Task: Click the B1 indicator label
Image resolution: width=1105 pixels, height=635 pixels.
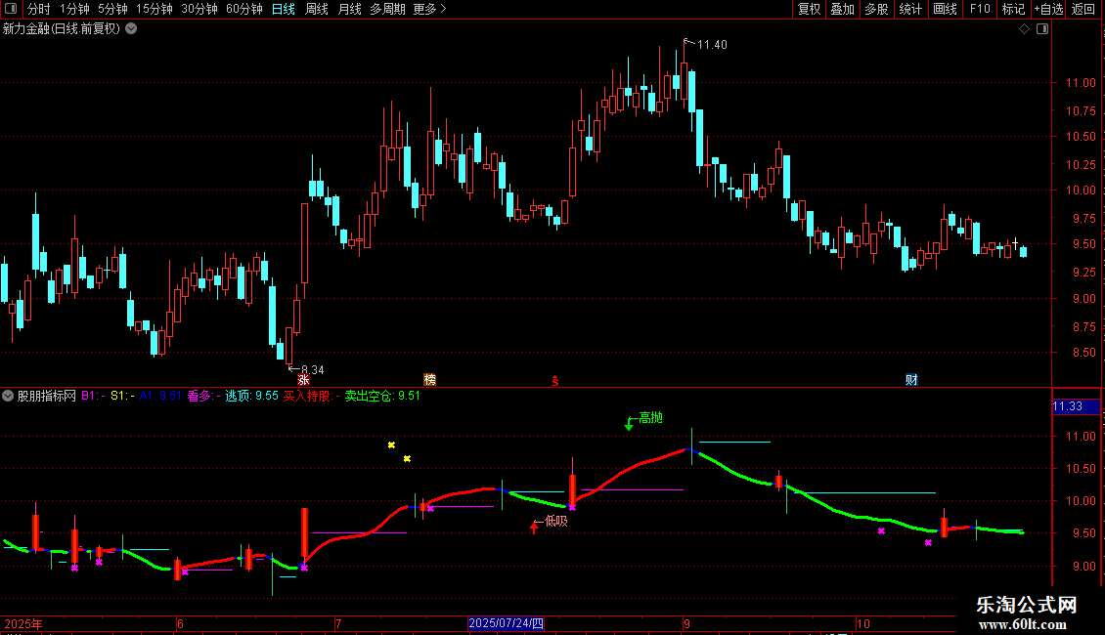Action: [89, 397]
